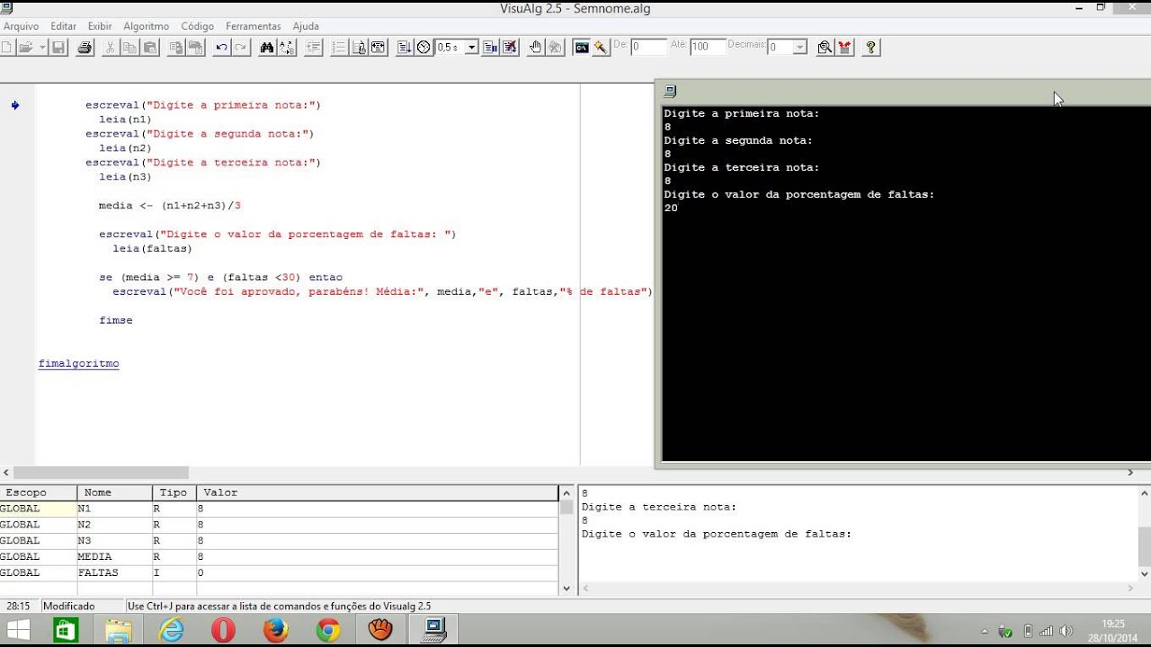The image size is (1151, 647).
Task: Open the Algoritmo menu
Action: [x=147, y=26]
